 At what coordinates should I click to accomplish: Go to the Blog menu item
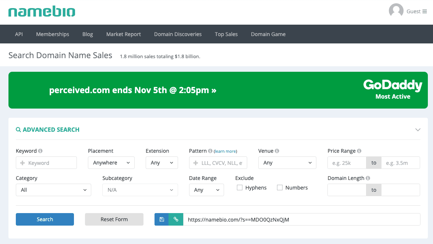click(88, 34)
